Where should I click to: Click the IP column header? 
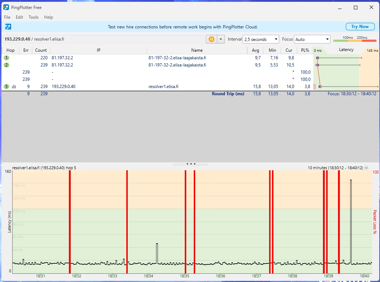coord(98,50)
